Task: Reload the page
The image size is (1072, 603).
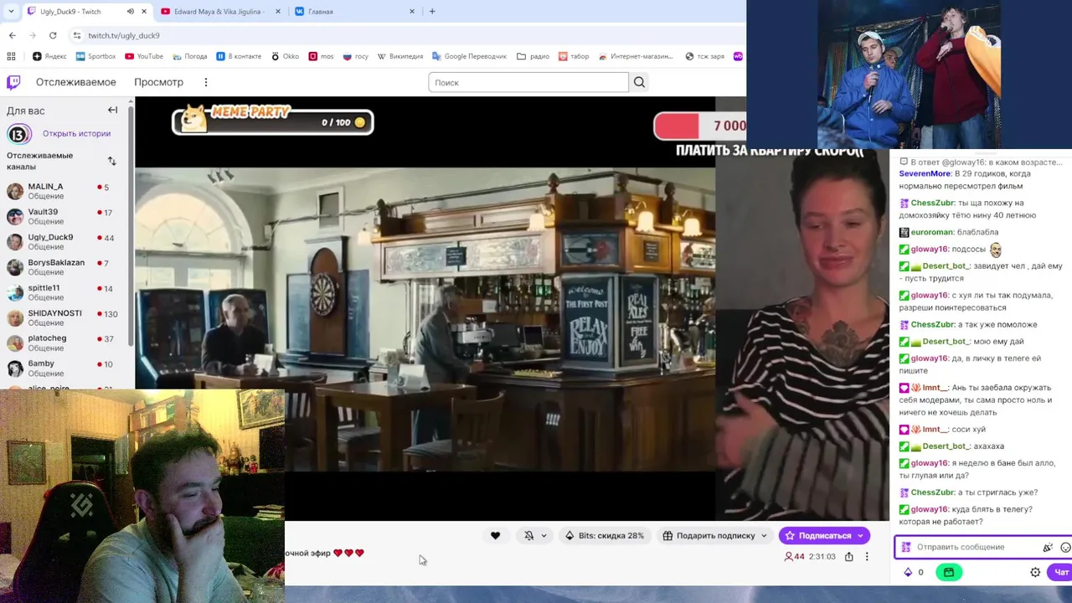Action: (53, 35)
